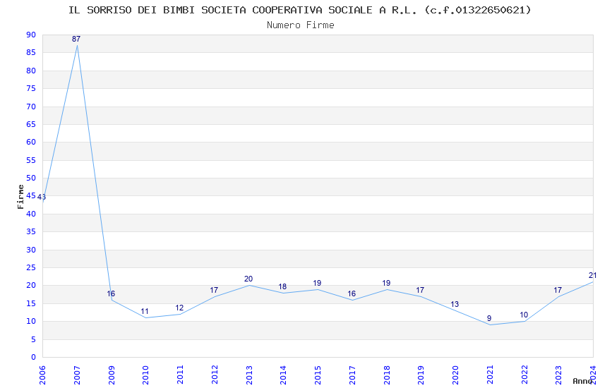Image resolution: width=600 pixels, height=388 pixels.
Task: Click the lowest data label 9
Action: (488, 318)
